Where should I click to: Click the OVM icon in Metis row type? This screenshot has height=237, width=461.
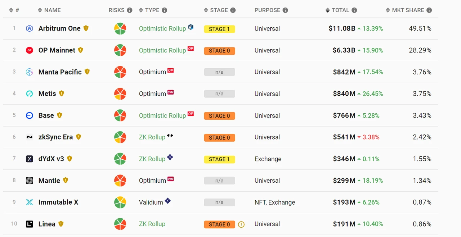point(171,92)
